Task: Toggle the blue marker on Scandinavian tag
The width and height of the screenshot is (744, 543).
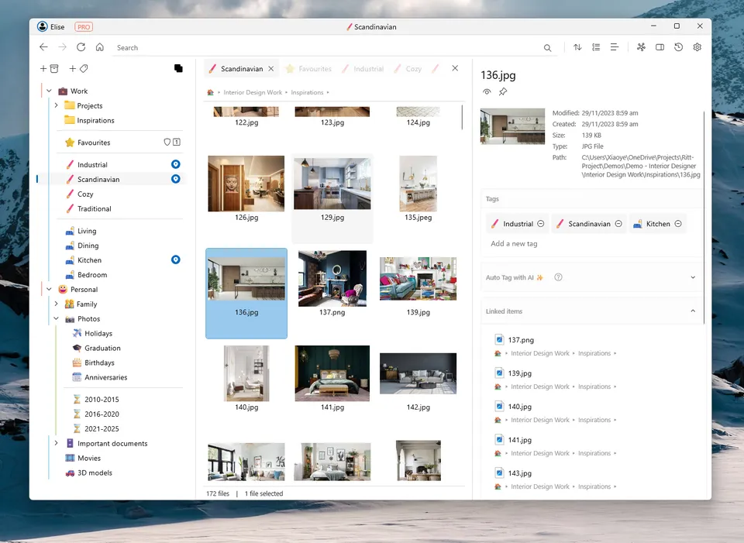Action: pos(175,179)
